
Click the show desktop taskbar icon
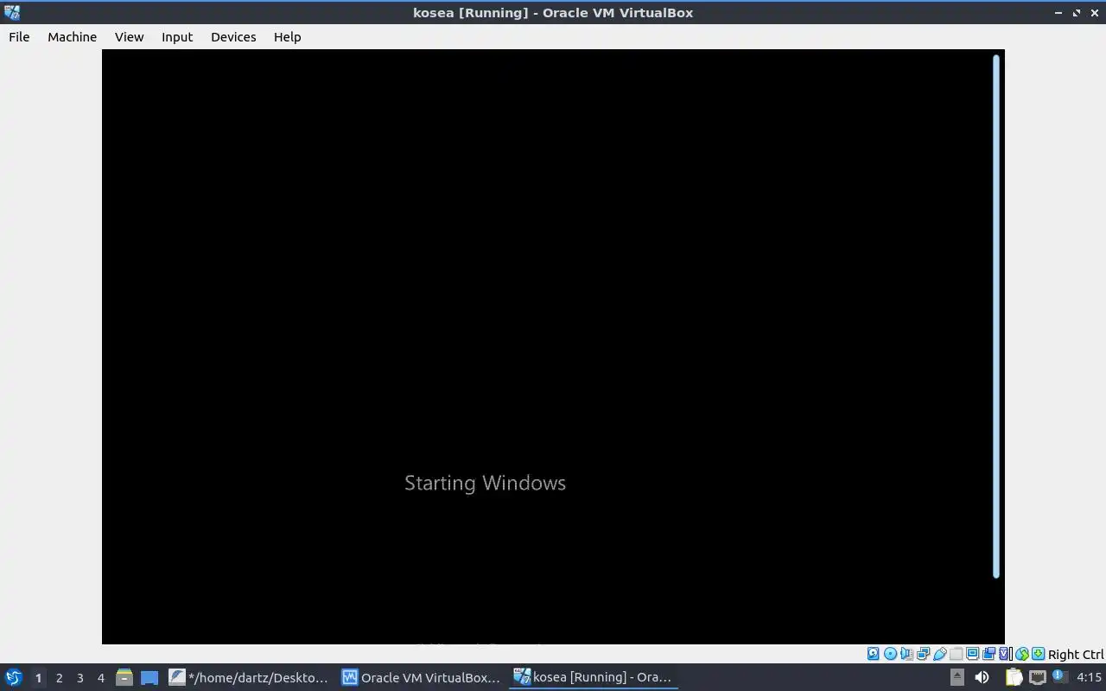pos(149,677)
